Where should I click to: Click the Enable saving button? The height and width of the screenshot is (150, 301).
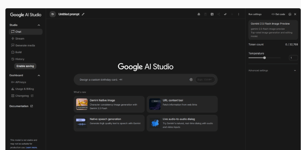(x=25, y=66)
